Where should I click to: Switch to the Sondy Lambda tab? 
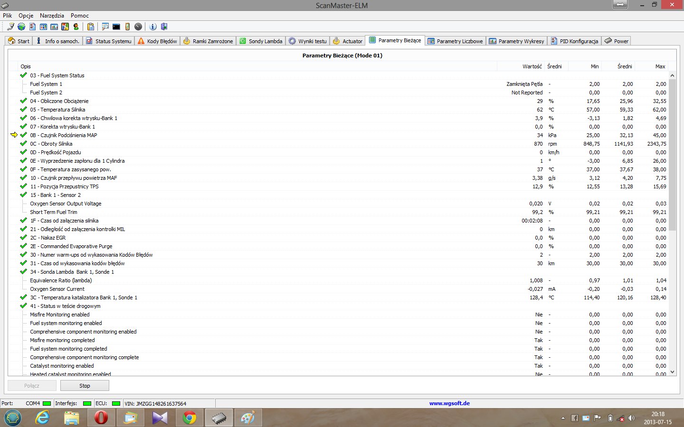pyautogui.click(x=261, y=41)
